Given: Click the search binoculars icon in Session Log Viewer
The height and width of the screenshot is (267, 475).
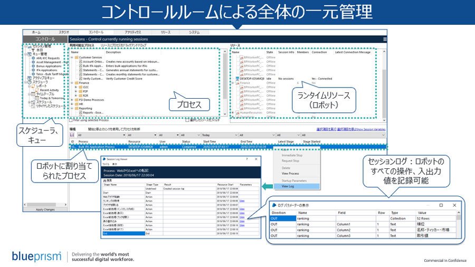Looking at the screenshot, I should (x=105, y=180).
